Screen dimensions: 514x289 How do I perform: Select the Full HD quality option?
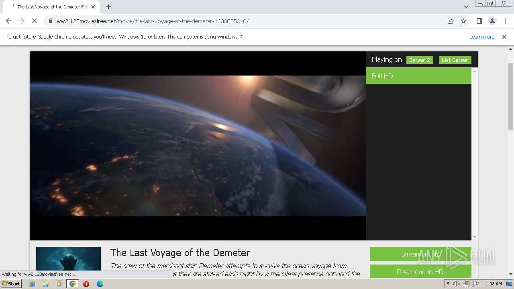point(418,76)
